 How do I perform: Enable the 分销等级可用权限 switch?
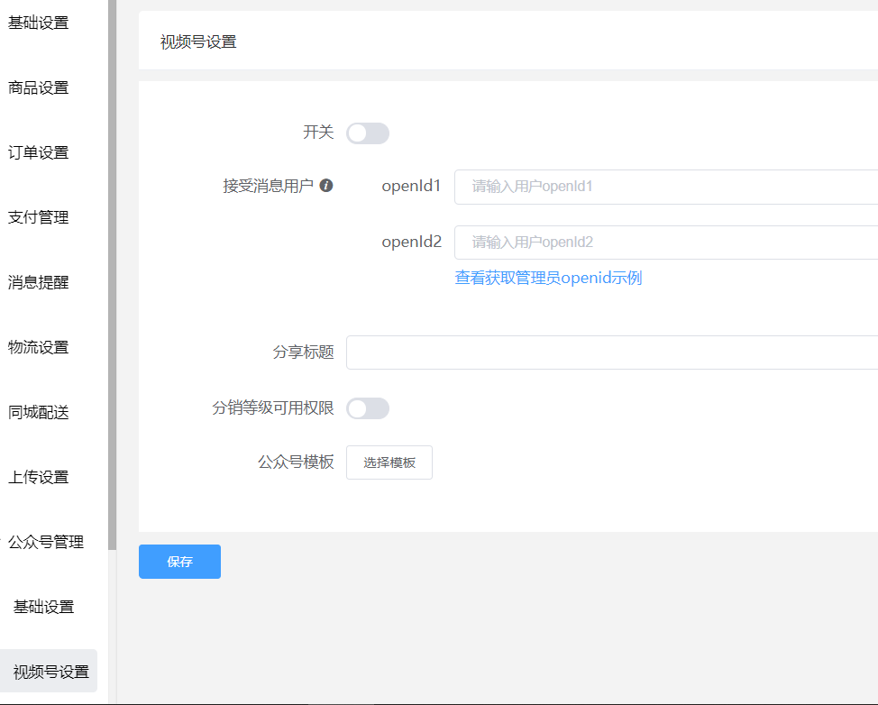367,408
